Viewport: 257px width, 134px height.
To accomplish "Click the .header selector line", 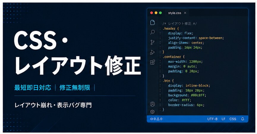I will point(171,29).
